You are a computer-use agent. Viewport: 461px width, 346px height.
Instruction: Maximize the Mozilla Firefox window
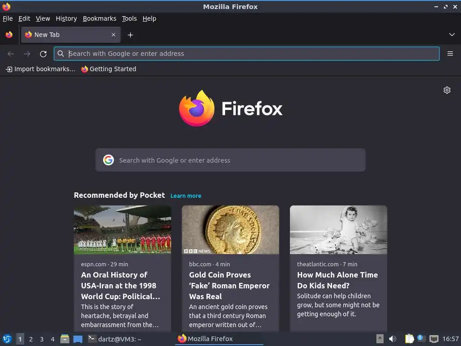pyautogui.click(x=445, y=6)
